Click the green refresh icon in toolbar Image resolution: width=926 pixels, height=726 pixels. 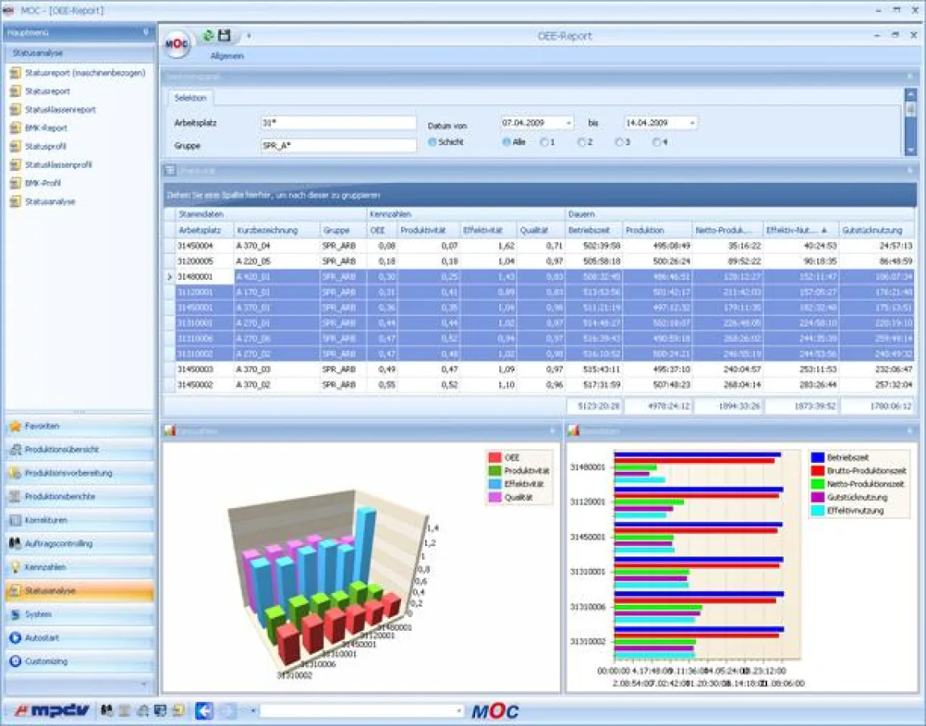coord(208,35)
